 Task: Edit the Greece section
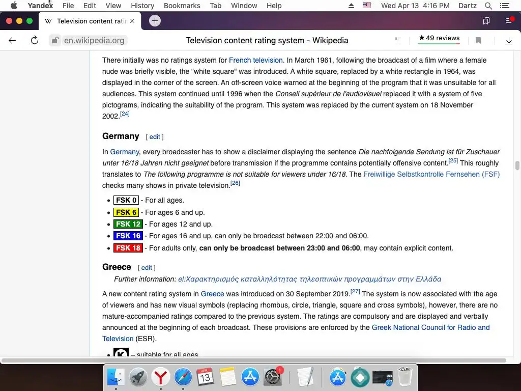147,268
